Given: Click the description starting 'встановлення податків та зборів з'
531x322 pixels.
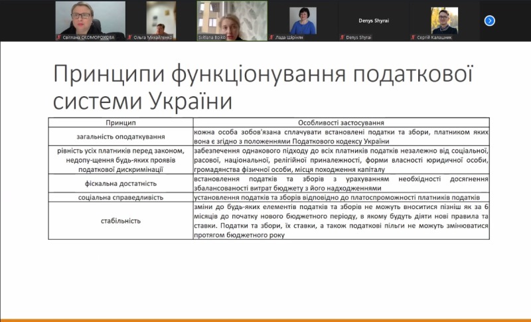Looking at the screenshot, I should [x=341, y=183].
